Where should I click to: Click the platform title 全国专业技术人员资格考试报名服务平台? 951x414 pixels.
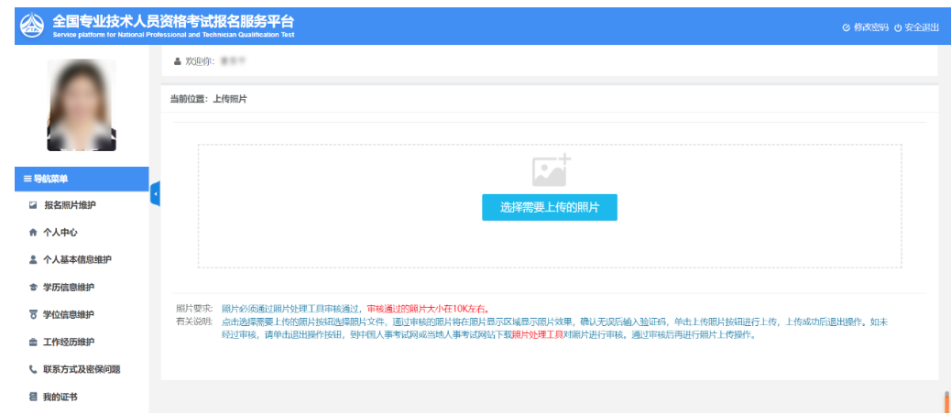coord(173,21)
